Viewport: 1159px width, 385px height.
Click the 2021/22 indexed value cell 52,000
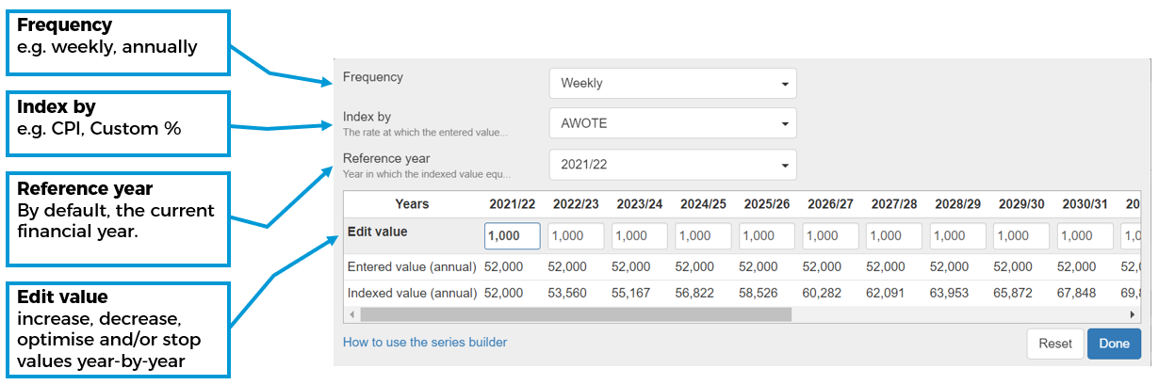point(504,293)
